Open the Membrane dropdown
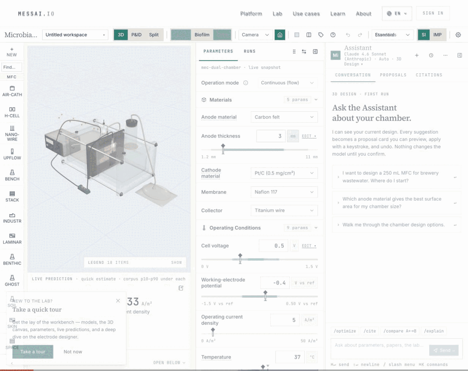 click(x=284, y=192)
